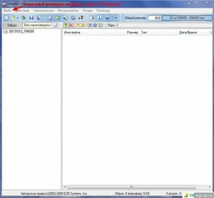Click the blue Info toolbar icon
The width and height of the screenshot is (214, 198).
100,18
